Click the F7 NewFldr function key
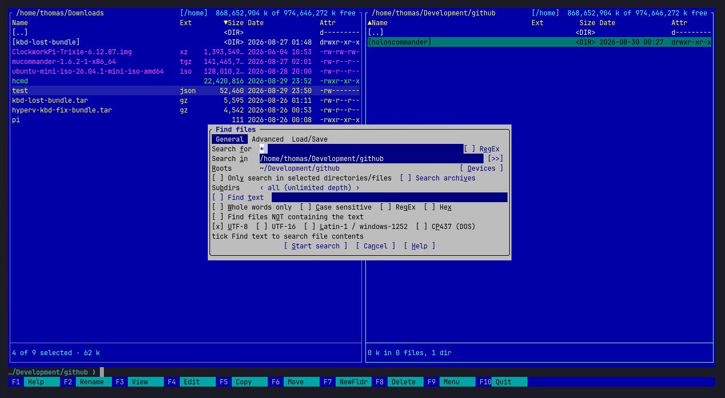This screenshot has width=725, height=398. pyautogui.click(x=345, y=382)
